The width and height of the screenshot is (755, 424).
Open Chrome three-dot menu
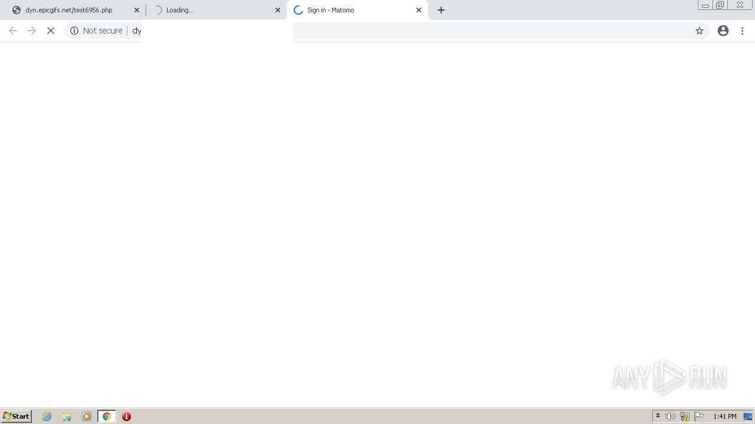tap(742, 31)
